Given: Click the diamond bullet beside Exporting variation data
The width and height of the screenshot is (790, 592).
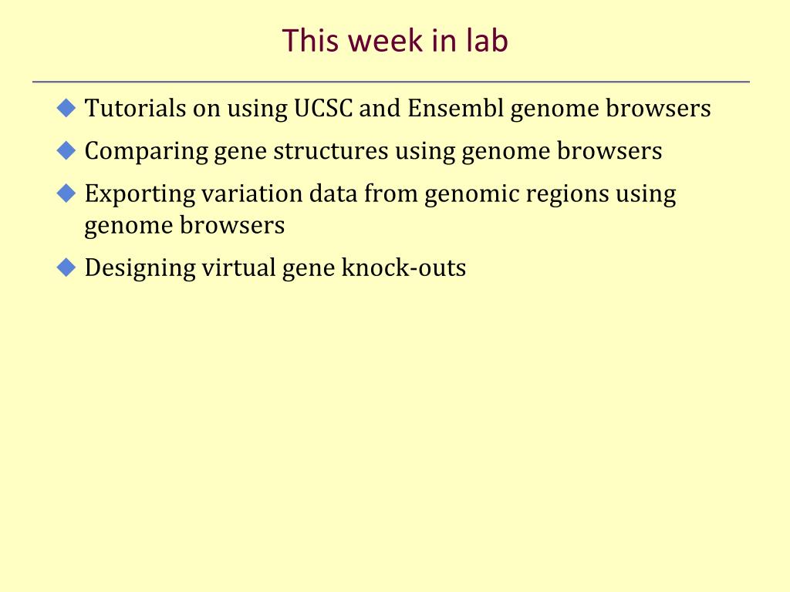Looking at the screenshot, I should [66, 193].
